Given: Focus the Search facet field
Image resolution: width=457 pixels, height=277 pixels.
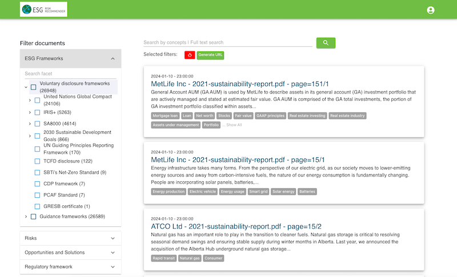Looking at the screenshot, I should (70, 74).
